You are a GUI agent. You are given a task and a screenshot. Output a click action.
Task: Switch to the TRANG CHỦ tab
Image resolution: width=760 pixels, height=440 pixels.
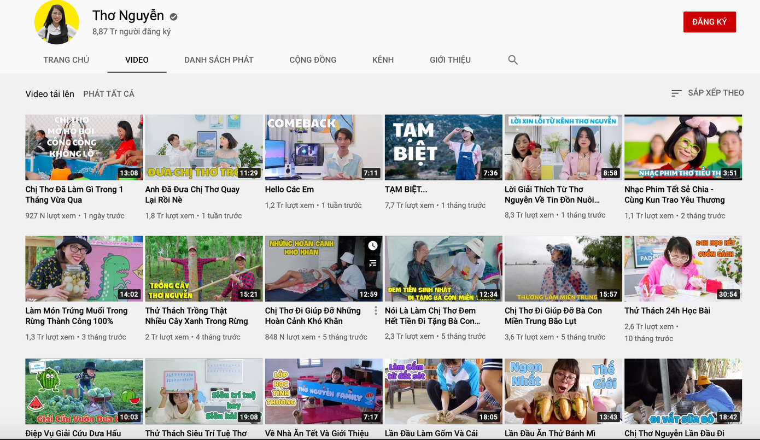tap(66, 60)
